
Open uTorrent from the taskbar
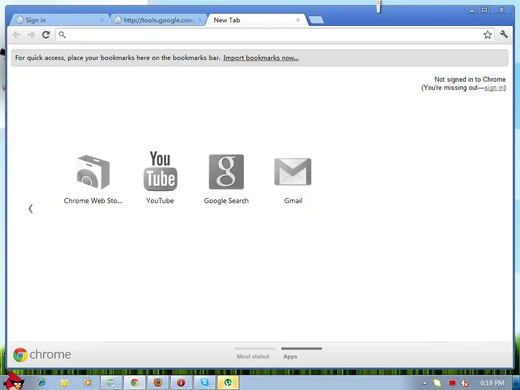[228, 382]
